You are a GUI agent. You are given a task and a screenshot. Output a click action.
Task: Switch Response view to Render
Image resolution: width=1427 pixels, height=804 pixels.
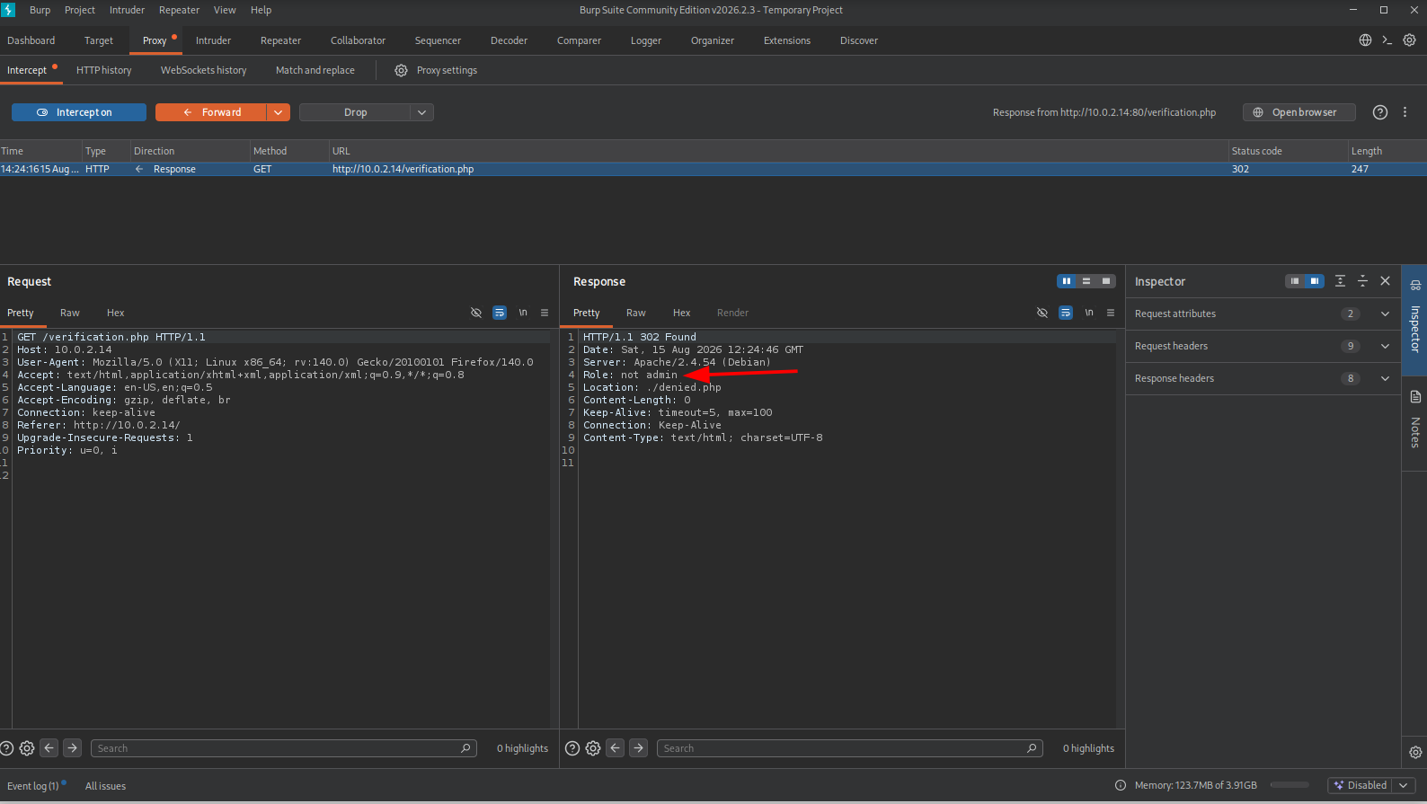[732, 313]
